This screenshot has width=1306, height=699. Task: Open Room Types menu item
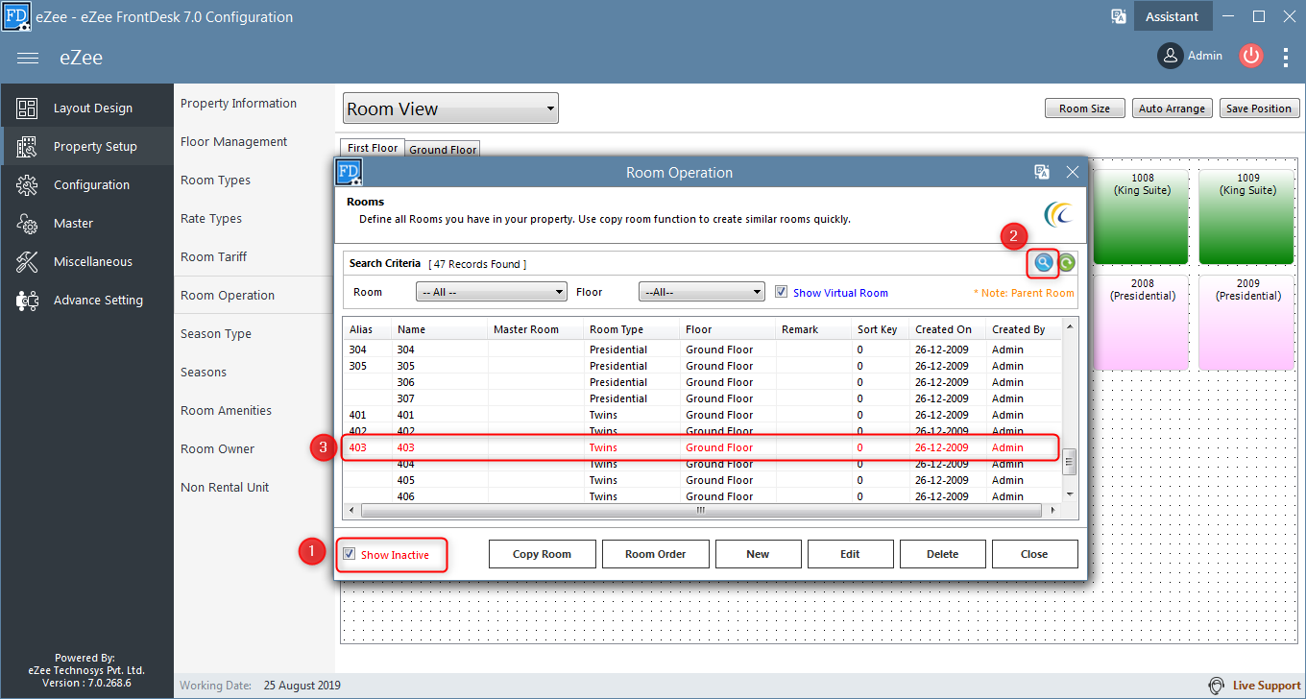(x=215, y=180)
